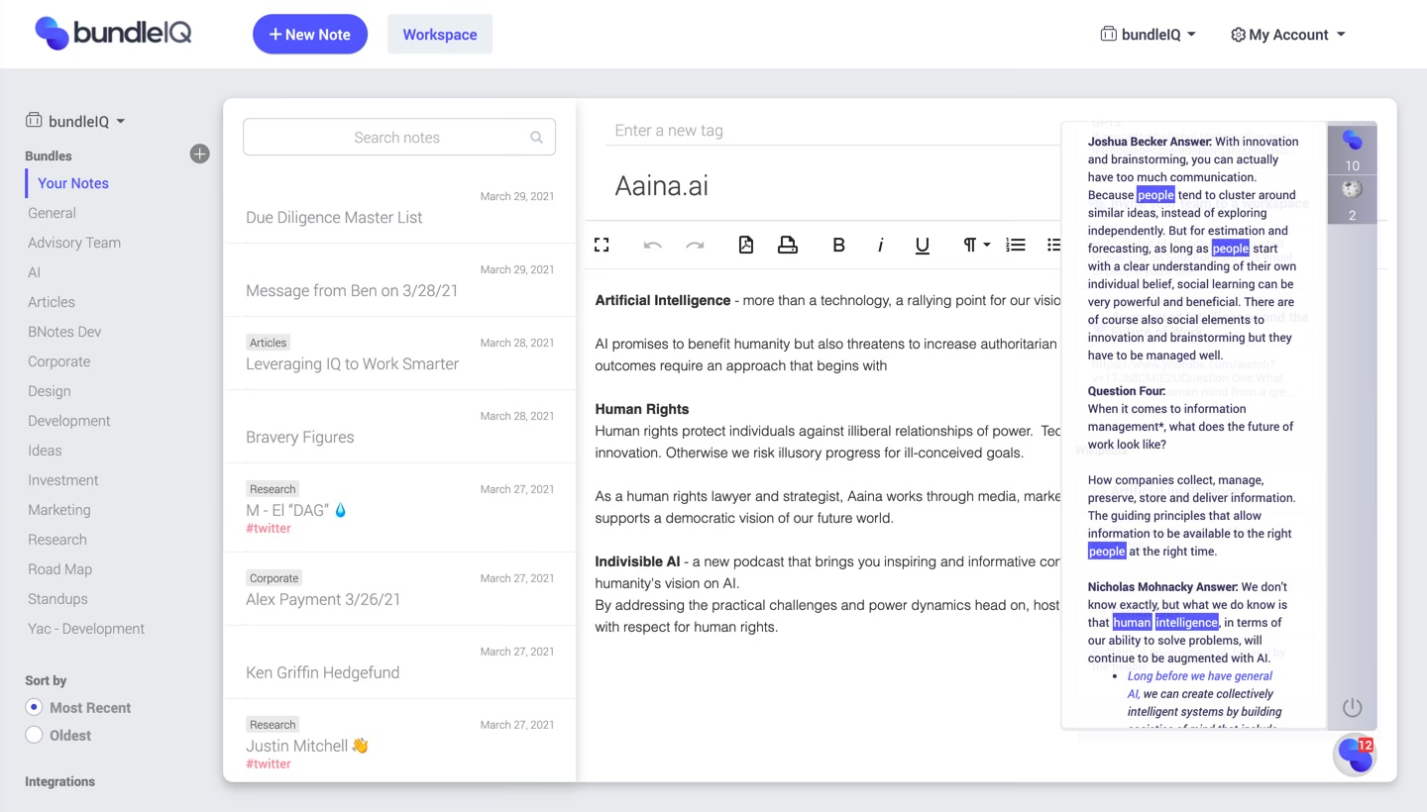Screen dimensions: 1427x812
Task: Print the current note
Action: coord(788,245)
